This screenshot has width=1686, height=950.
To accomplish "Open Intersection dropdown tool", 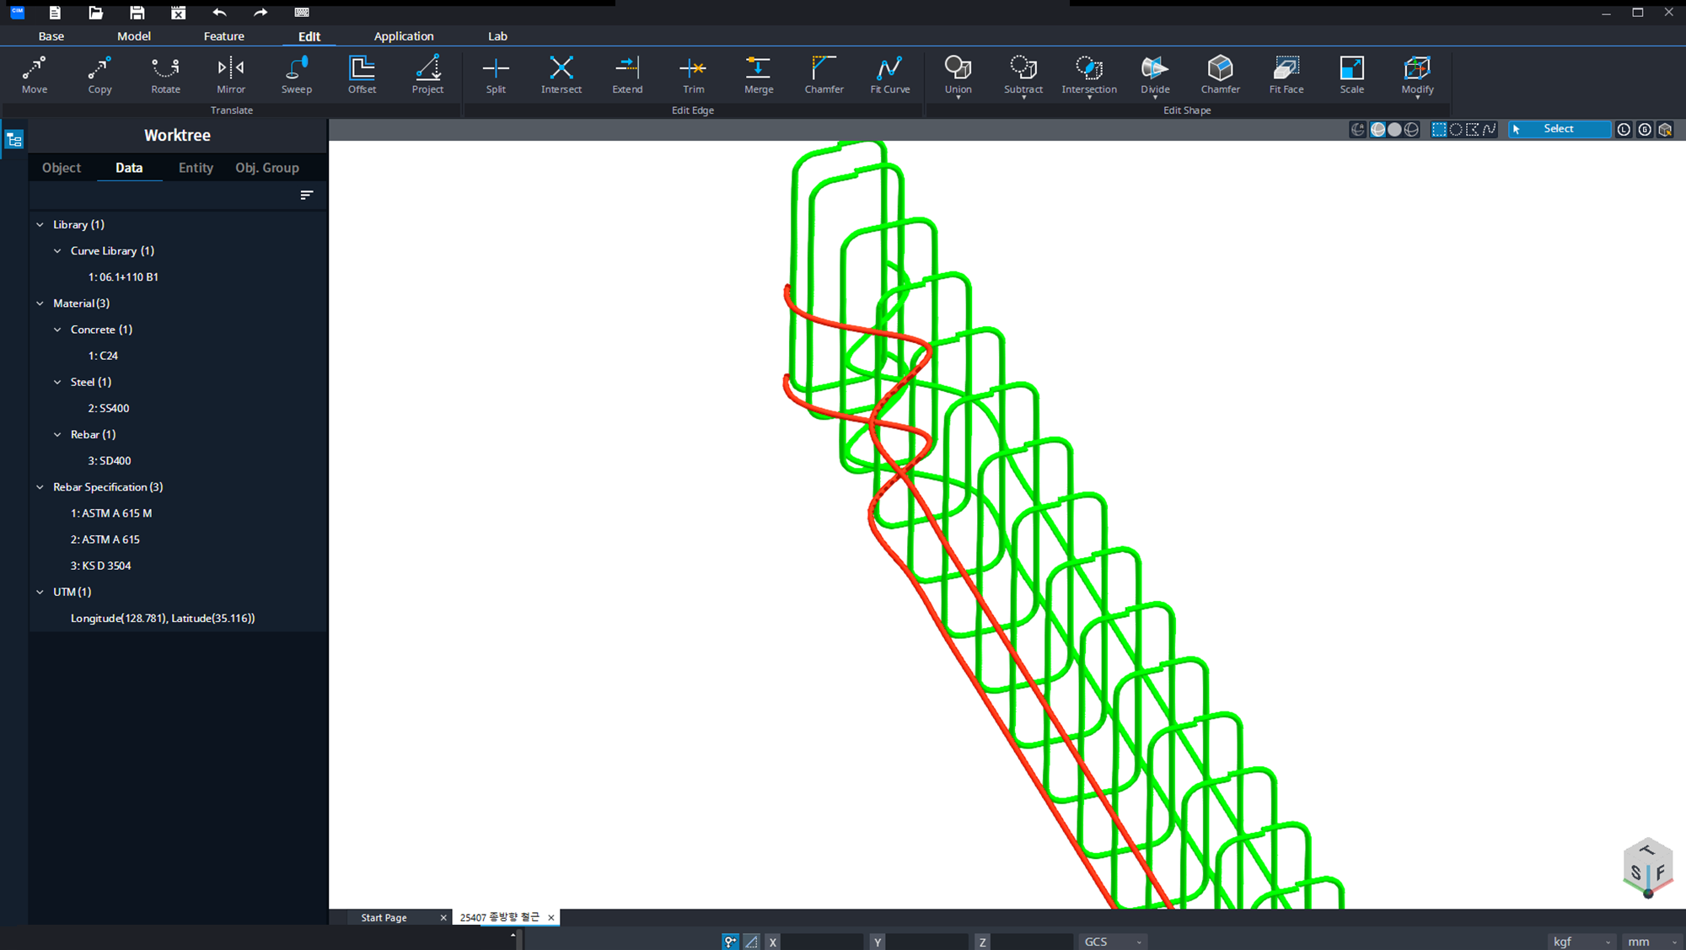I will (x=1089, y=76).
